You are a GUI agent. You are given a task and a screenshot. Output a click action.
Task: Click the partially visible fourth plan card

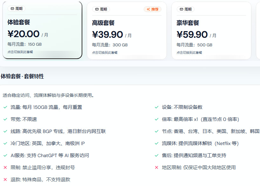click(x=258, y=31)
